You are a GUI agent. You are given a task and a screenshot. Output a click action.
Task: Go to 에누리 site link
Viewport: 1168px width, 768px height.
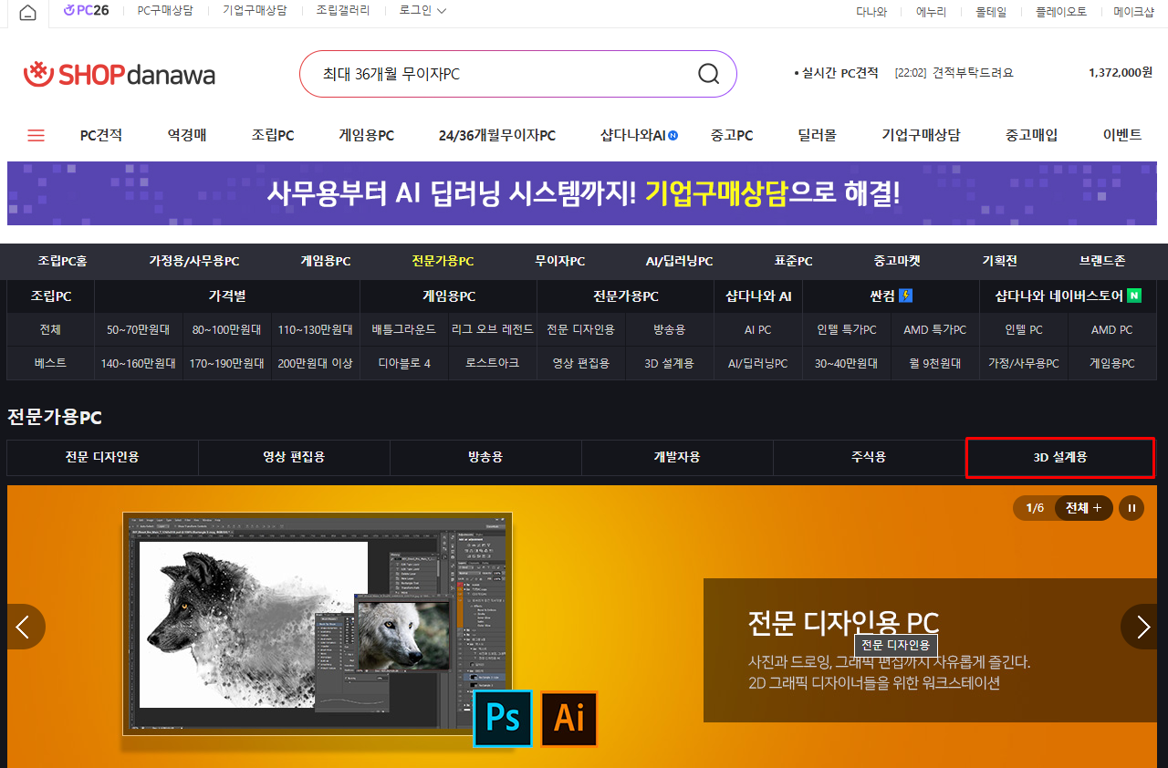click(931, 12)
